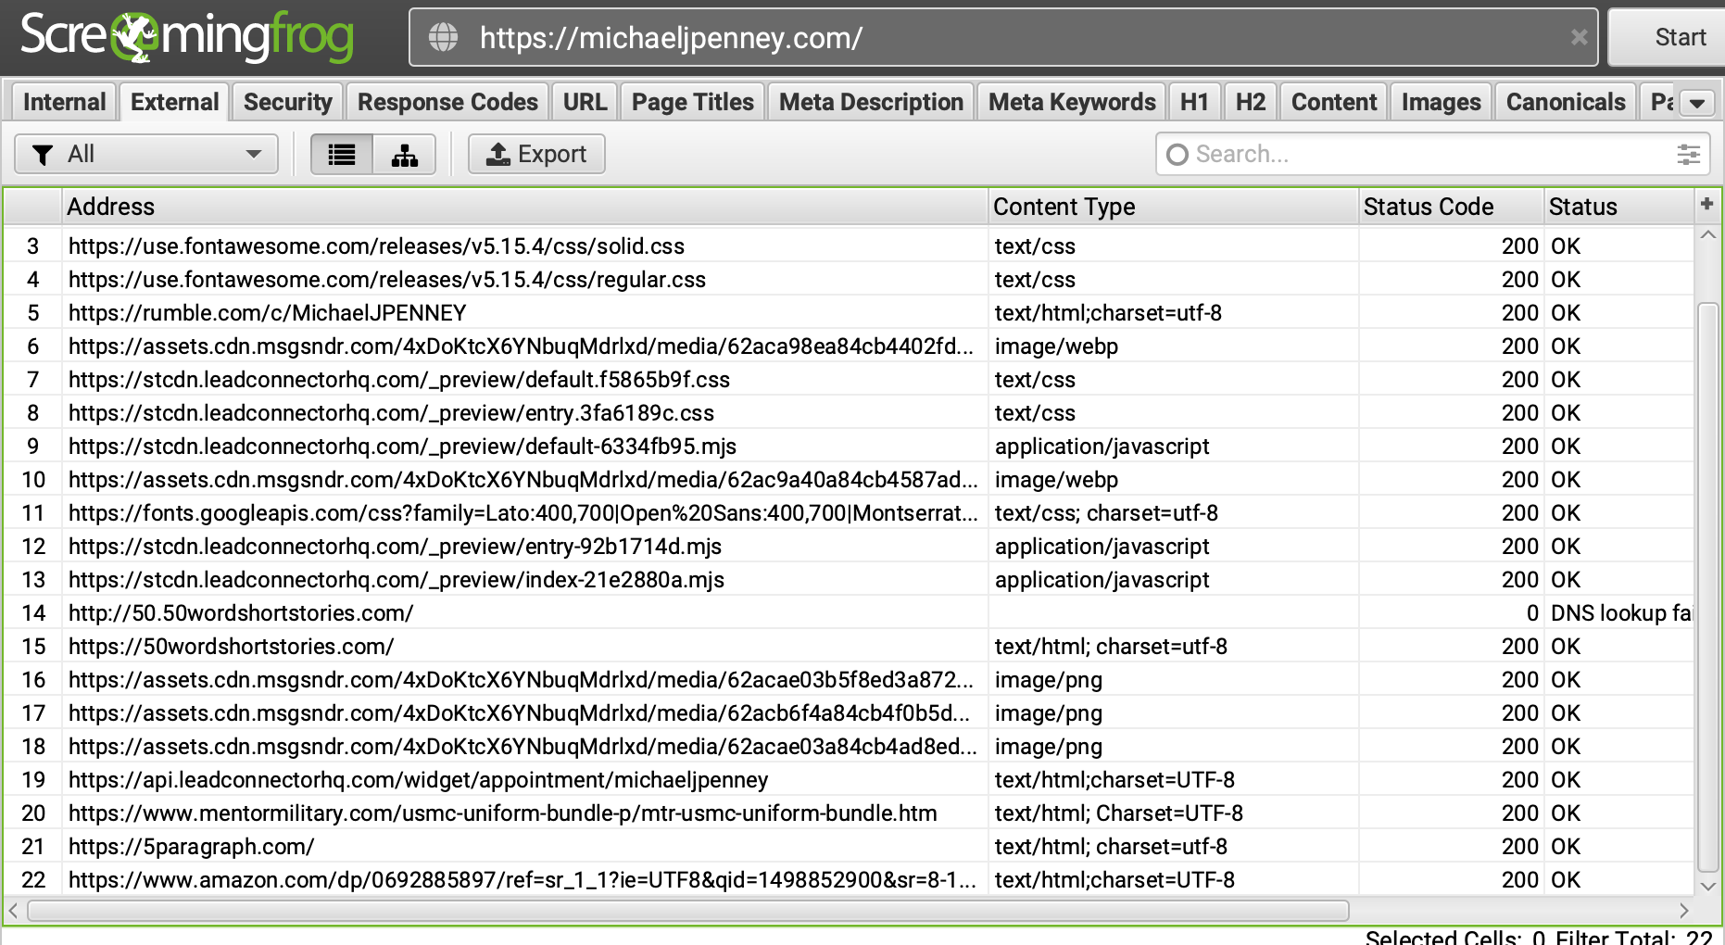Click the Screaming Frog logo
This screenshot has height=945, width=1725.
[x=186, y=37]
